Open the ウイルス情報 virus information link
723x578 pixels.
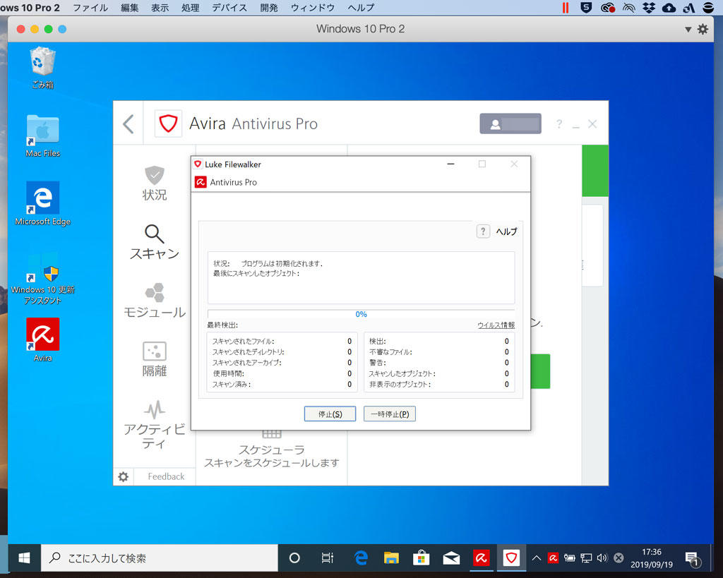point(496,325)
